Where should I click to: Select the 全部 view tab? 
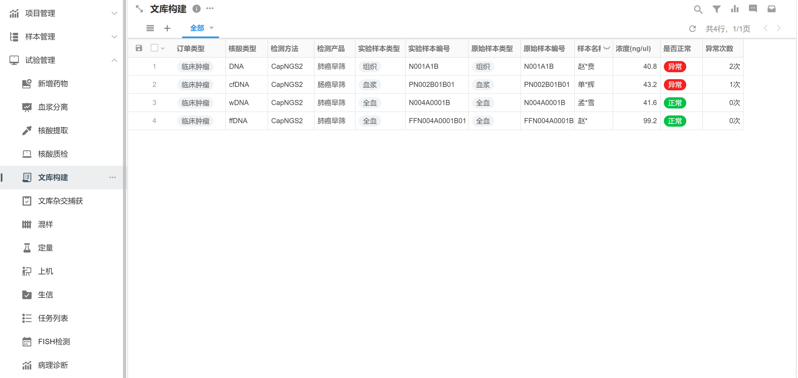[197, 28]
